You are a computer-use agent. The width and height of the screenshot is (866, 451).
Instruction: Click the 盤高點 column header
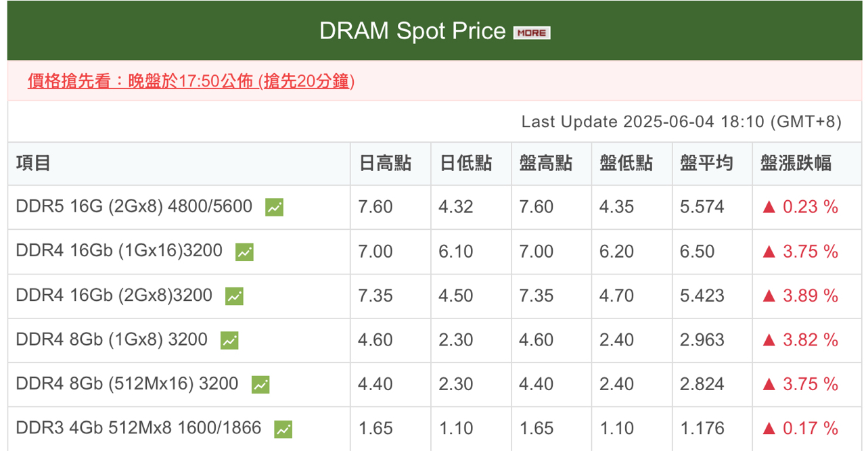pos(546,163)
